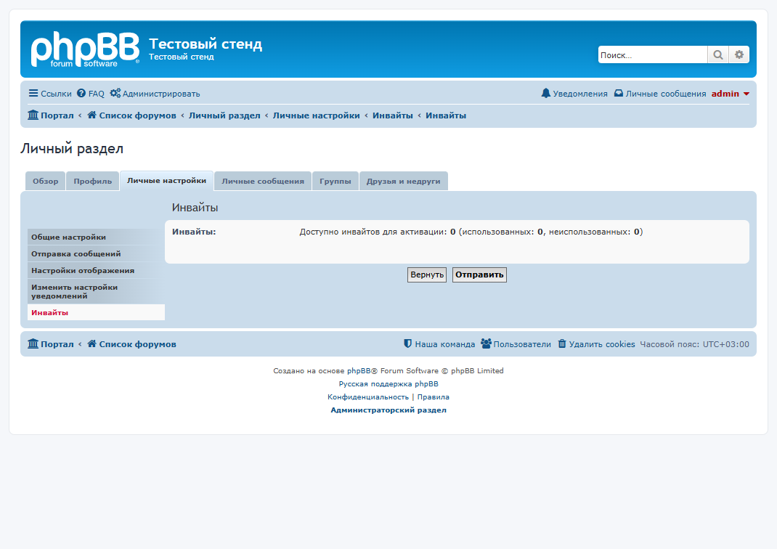This screenshot has width=777, height=549.
Task: Open Личные сообщения in the top bar
Action: [660, 94]
